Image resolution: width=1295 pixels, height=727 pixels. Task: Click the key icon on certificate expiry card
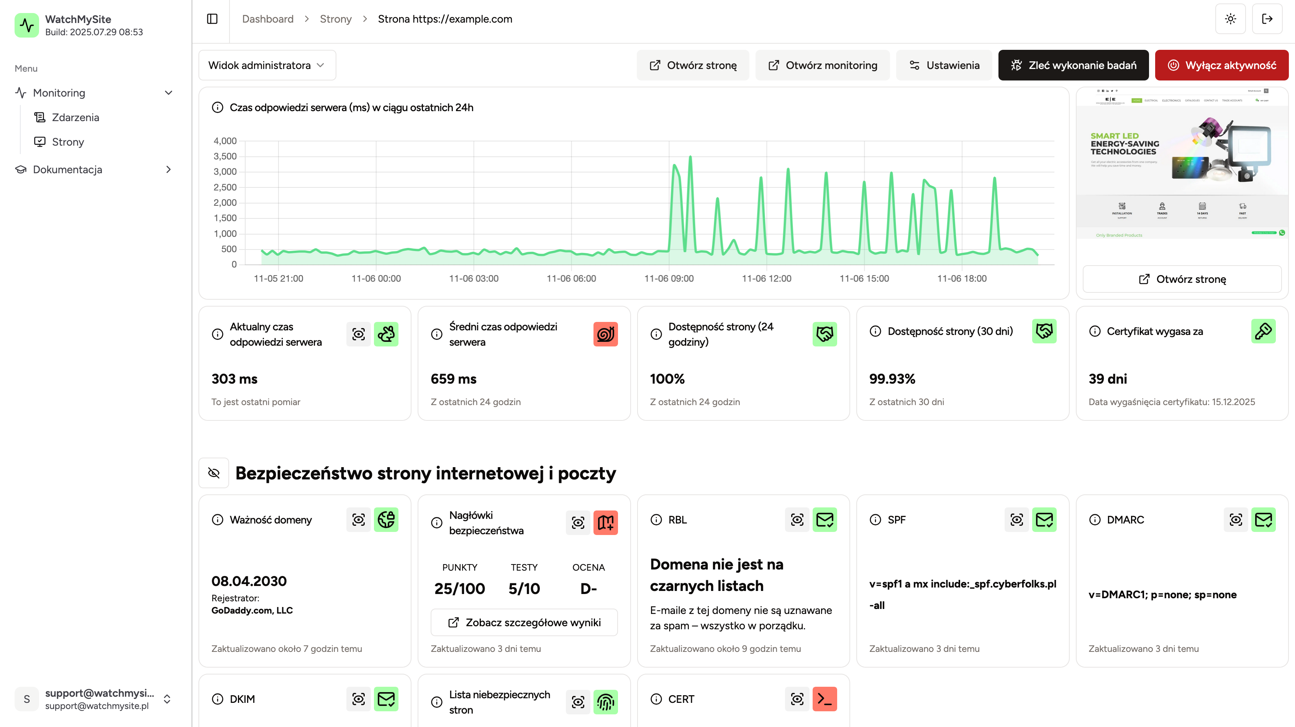click(x=1264, y=331)
